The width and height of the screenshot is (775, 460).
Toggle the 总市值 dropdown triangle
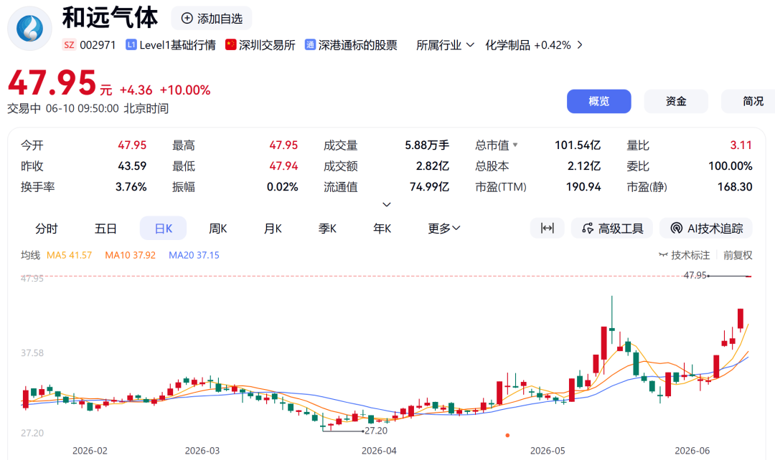point(515,145)
